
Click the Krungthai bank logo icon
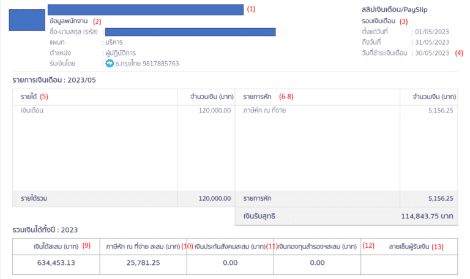coord(110,64)
